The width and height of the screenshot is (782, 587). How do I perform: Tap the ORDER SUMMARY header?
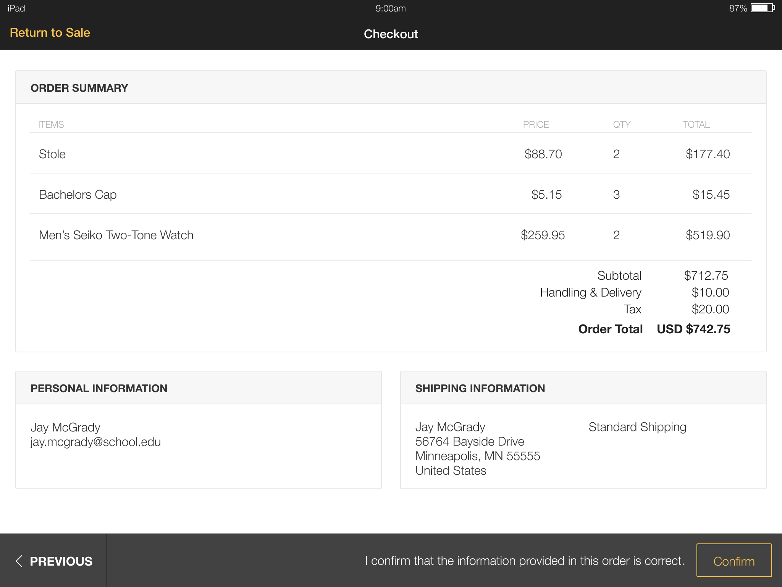point(79,88)
